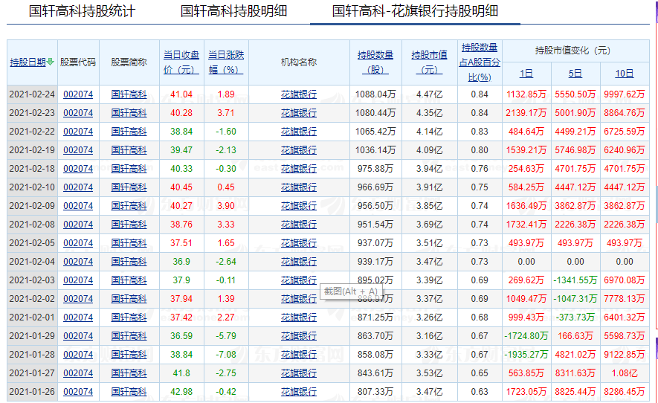Open 花旗银行 link in 2021-02-24 row
Screen dimensions: 658x403
click(x=299, y=94)
